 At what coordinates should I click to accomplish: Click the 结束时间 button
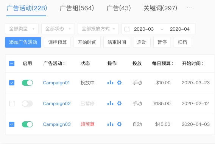[x=117, y=42]
